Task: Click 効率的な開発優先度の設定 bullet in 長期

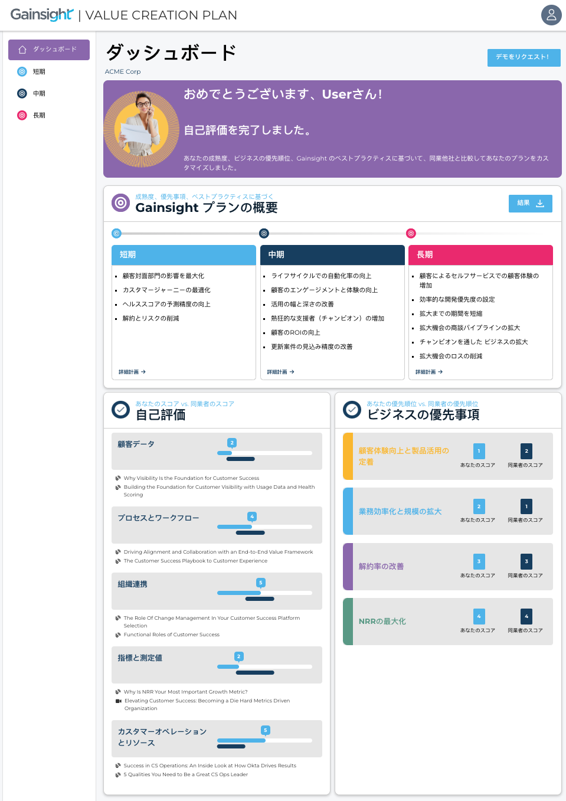Action: 457,299
